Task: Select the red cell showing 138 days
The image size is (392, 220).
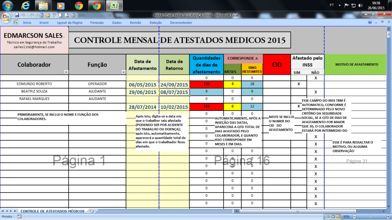Action: (x=206, y=84)
